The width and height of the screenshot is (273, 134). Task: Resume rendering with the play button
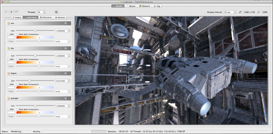point(6,12)
